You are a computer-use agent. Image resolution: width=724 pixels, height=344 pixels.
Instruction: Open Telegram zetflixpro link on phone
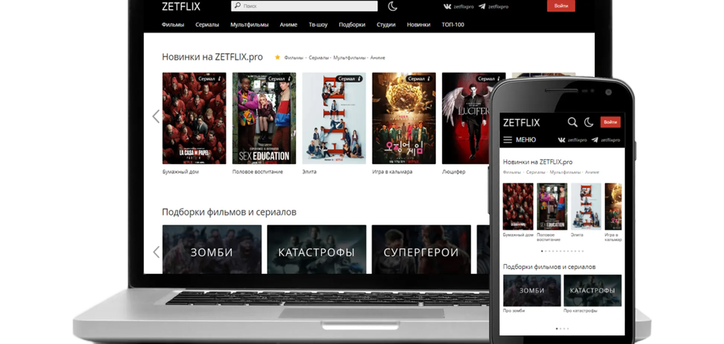[x=606, y=140]
